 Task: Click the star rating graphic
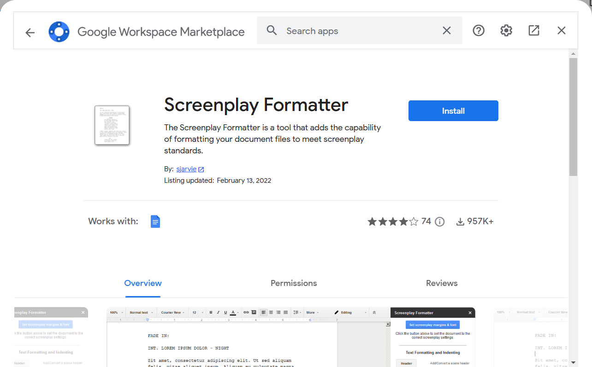[393, 222]
